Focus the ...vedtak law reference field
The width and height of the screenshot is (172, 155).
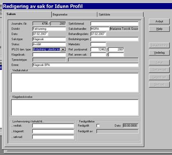(x=53, y=126)
